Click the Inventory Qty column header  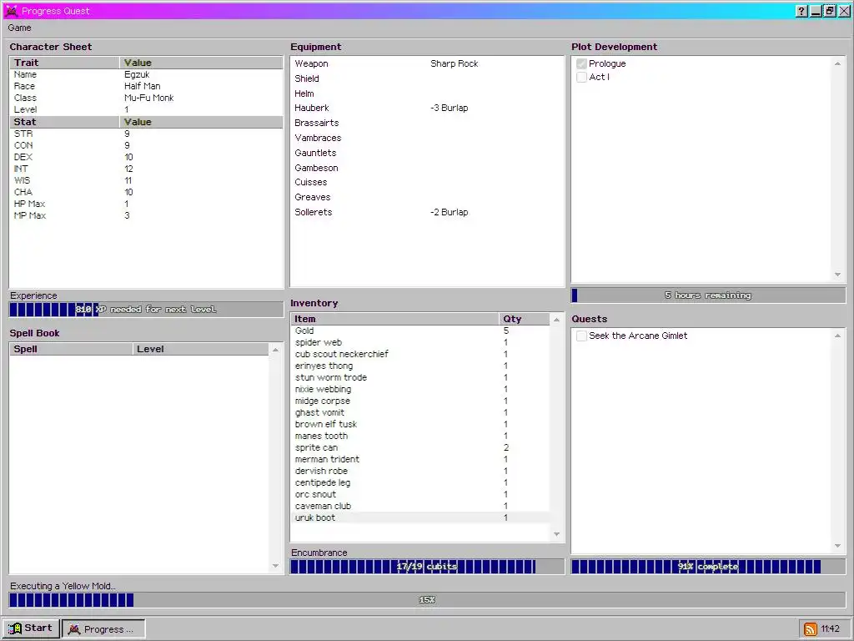point(524,320)
